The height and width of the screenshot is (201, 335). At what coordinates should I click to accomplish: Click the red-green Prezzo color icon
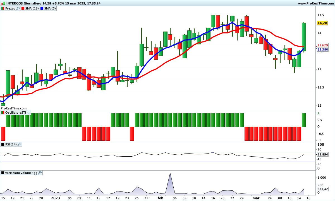click(x=3, y=8)
